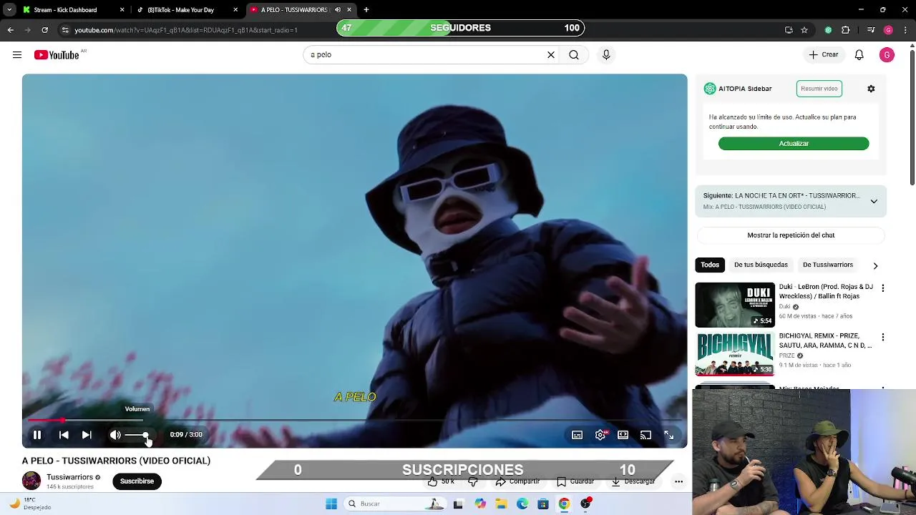The image size is (916, 515).
Task: Reload the page
Action: click(x=44, y=30)
